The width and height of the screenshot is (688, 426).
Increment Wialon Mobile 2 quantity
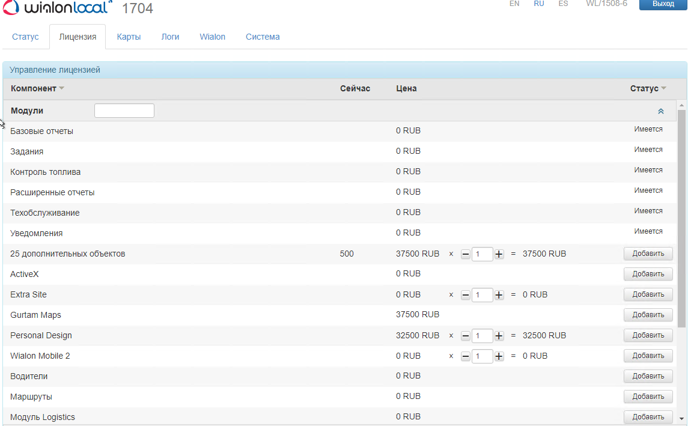click(499, 356)
